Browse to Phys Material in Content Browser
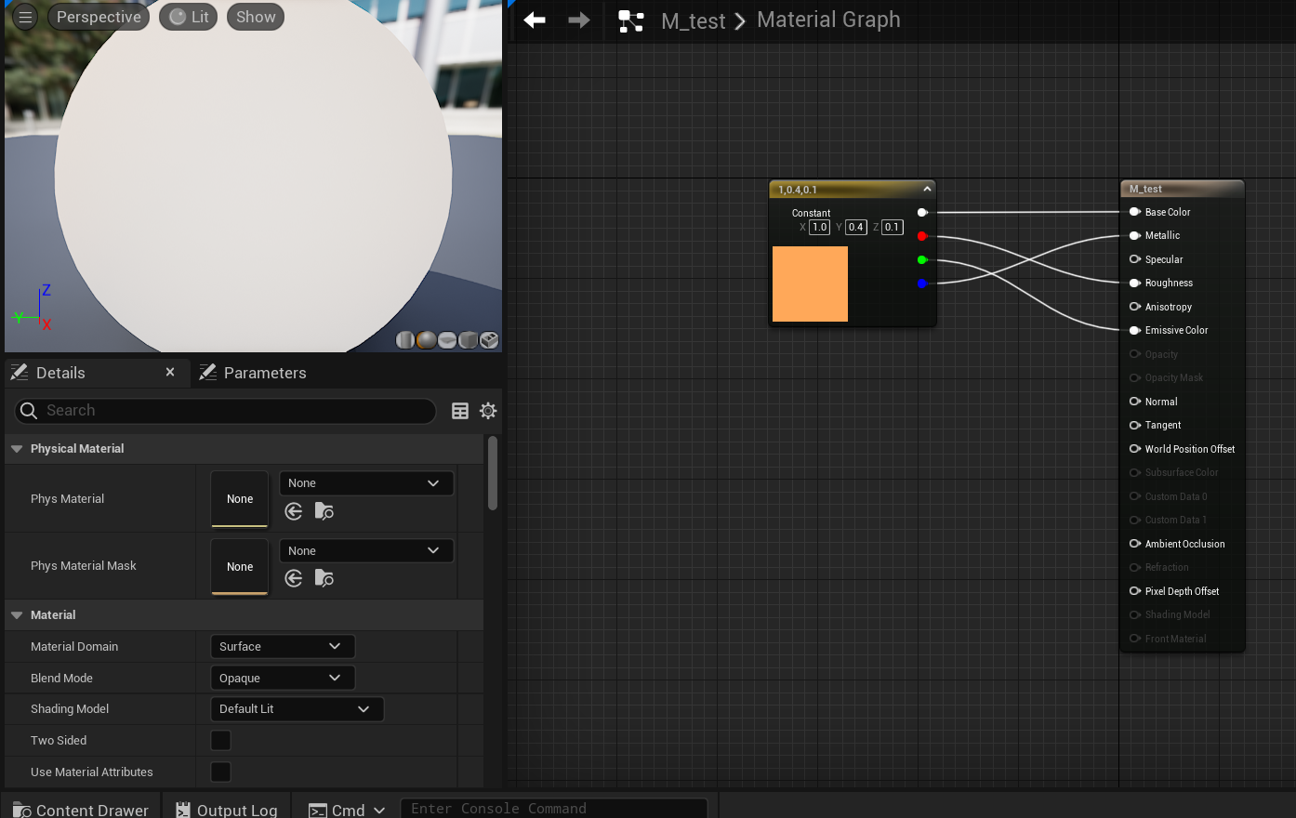The height and width of the screenshot is (818, 1296). click(x=324, y=511)
